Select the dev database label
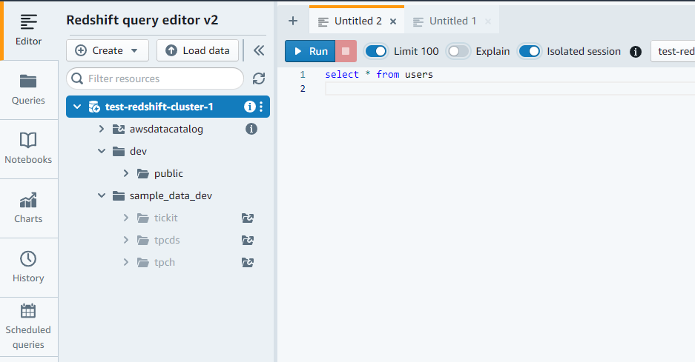The image size is (695, 362). pos(138,151)
